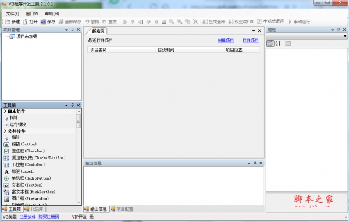Click the property pages icon
Image resolution: width=349 pixels, height=222 pixels.
tap(288, 44)
